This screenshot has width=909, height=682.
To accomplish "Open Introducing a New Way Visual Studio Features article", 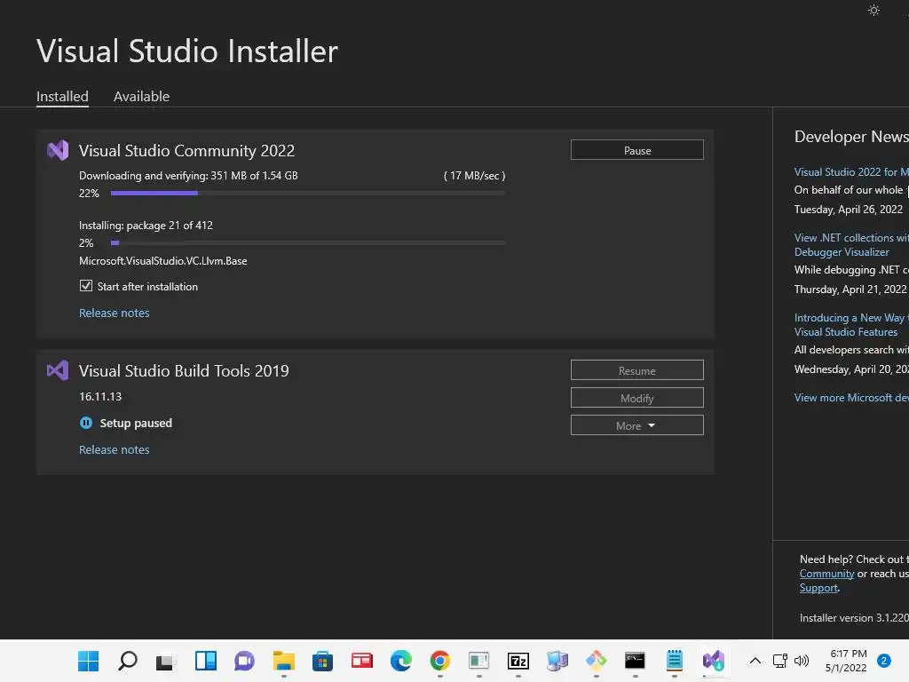I will [851, 325].
